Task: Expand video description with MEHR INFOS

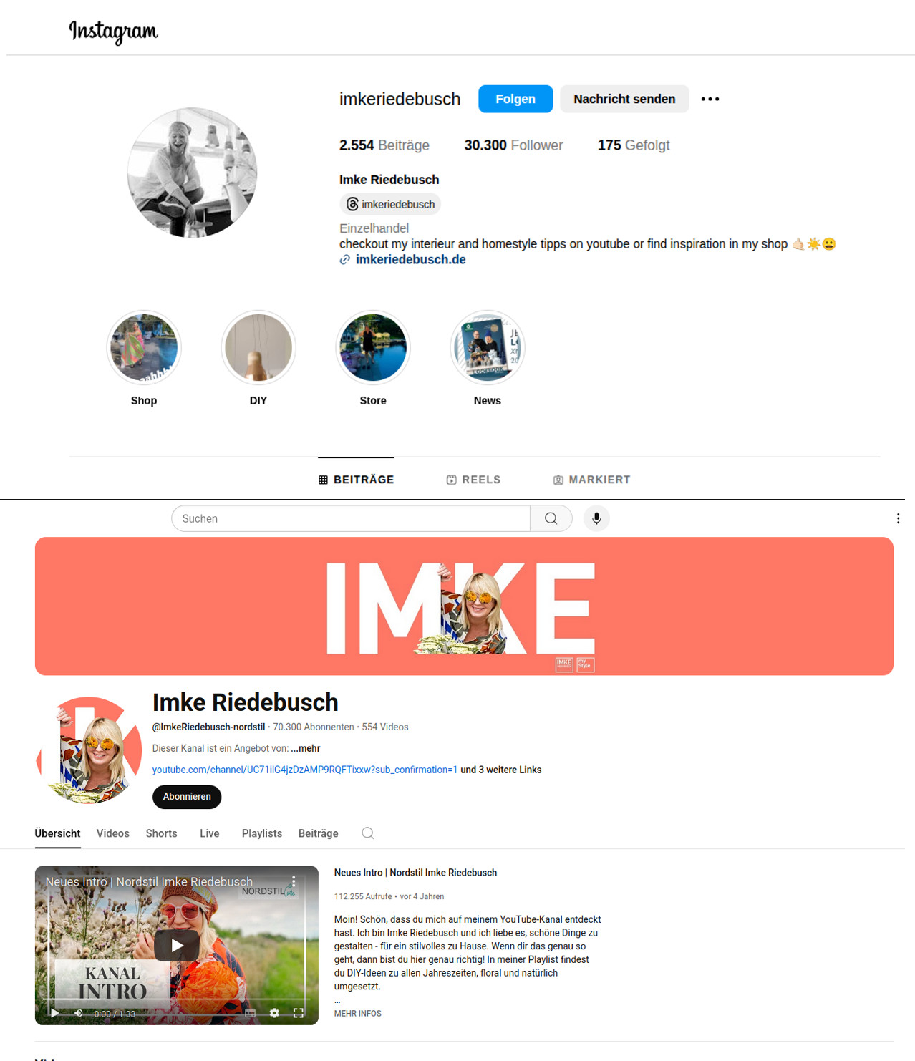Action: [x=358, y=1014]
